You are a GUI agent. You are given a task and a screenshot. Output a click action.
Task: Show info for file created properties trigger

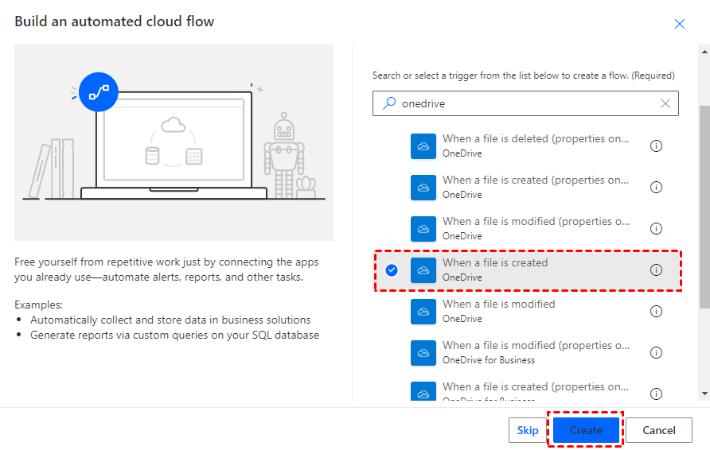point(657,188)
